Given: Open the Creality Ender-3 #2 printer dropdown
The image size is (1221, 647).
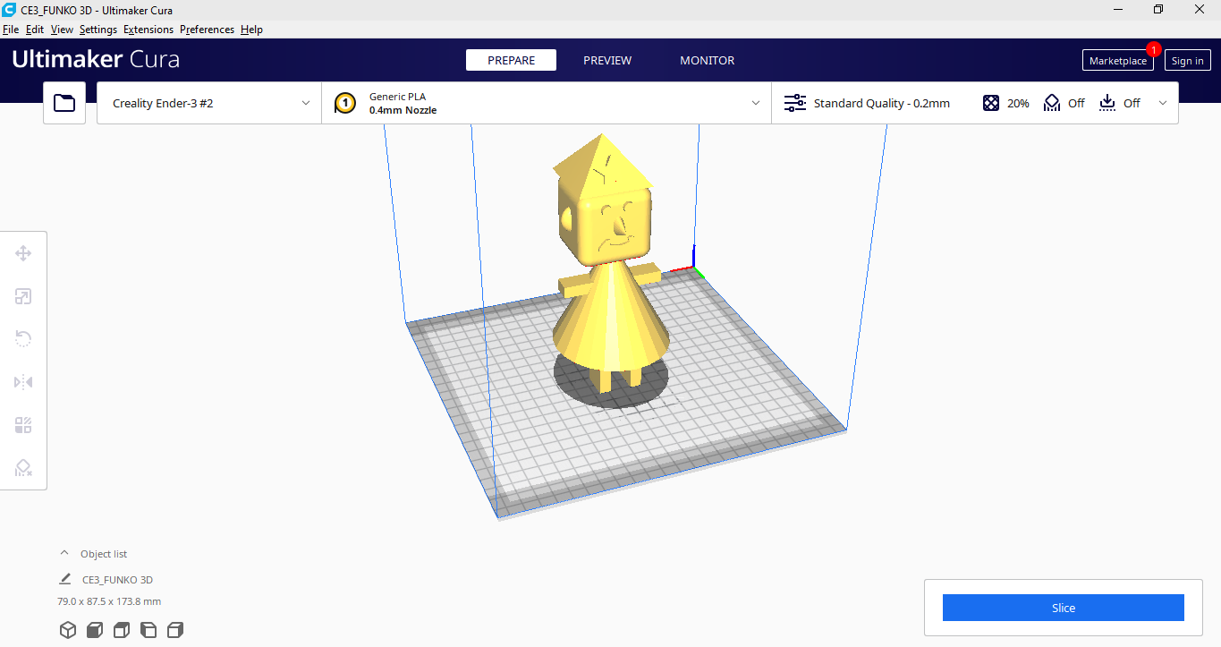Looking at the screenshot, I should click(x=209, y=103).
